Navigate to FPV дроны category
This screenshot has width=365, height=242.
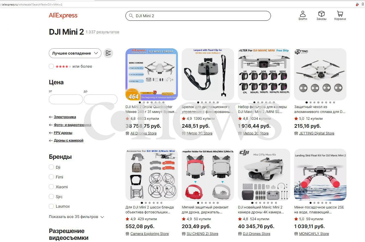pyautogui.click(x=63, y=133)
